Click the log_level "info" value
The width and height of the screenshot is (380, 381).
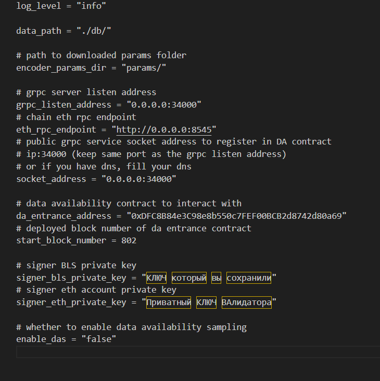click(x=91, y=6)
